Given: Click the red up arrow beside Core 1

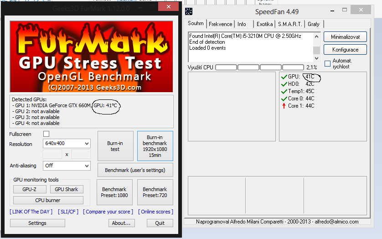Looking at the screenshot, I should click(x=284, y=106).
